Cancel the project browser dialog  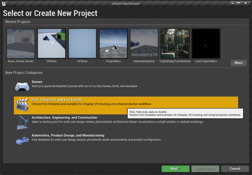point(235,169)
